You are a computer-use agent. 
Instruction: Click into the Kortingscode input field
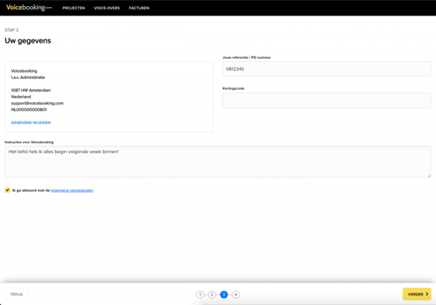click(327, 100)
